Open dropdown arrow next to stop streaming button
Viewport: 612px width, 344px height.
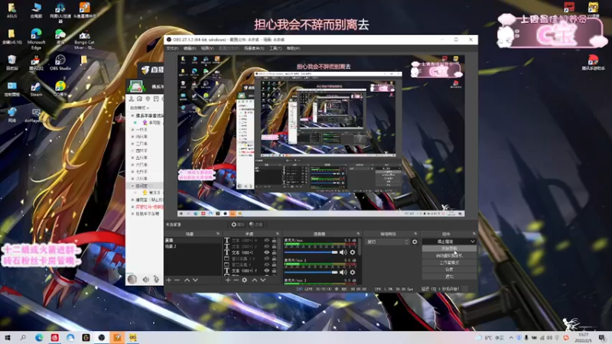pyautogui.click(x=472, y=242)
